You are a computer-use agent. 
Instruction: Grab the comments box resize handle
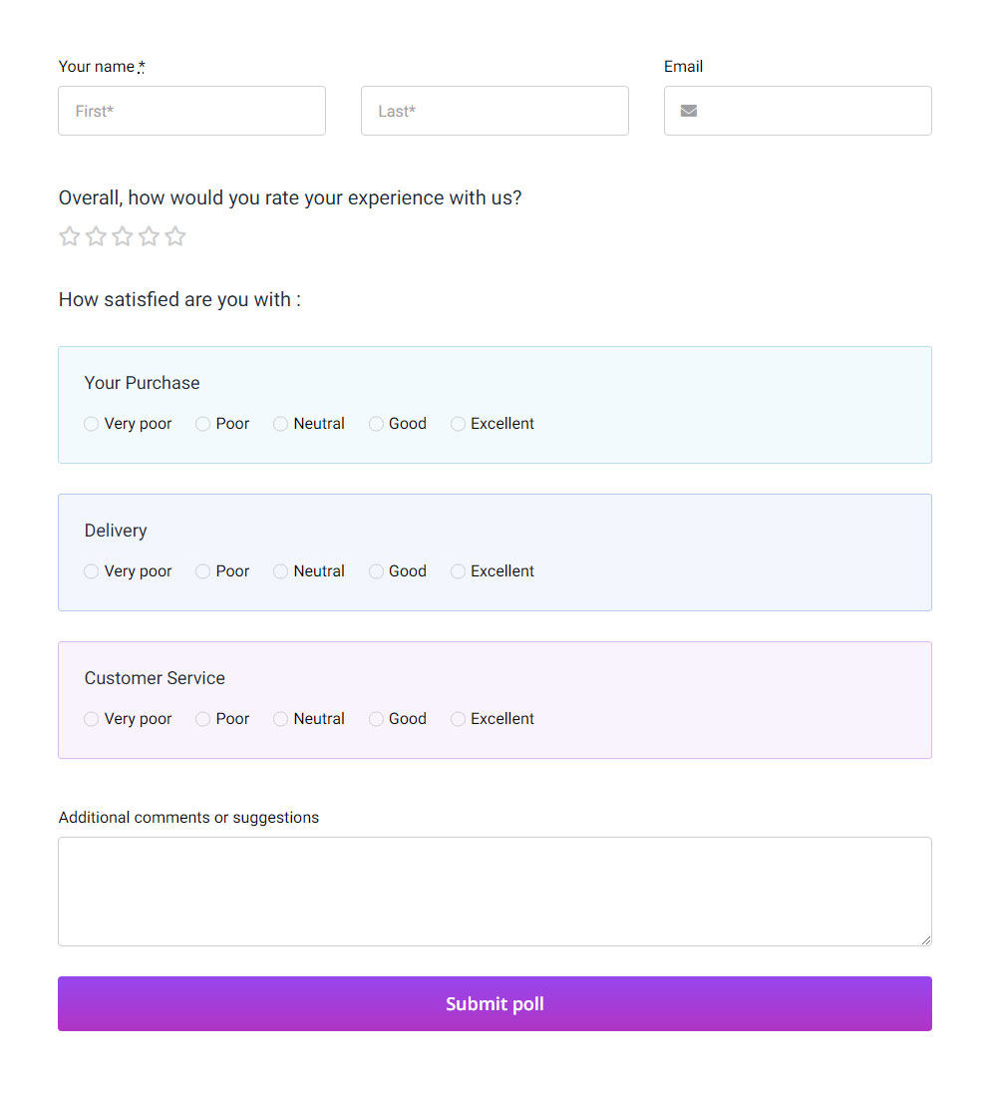pyautogui.click(x=926, y=939)
